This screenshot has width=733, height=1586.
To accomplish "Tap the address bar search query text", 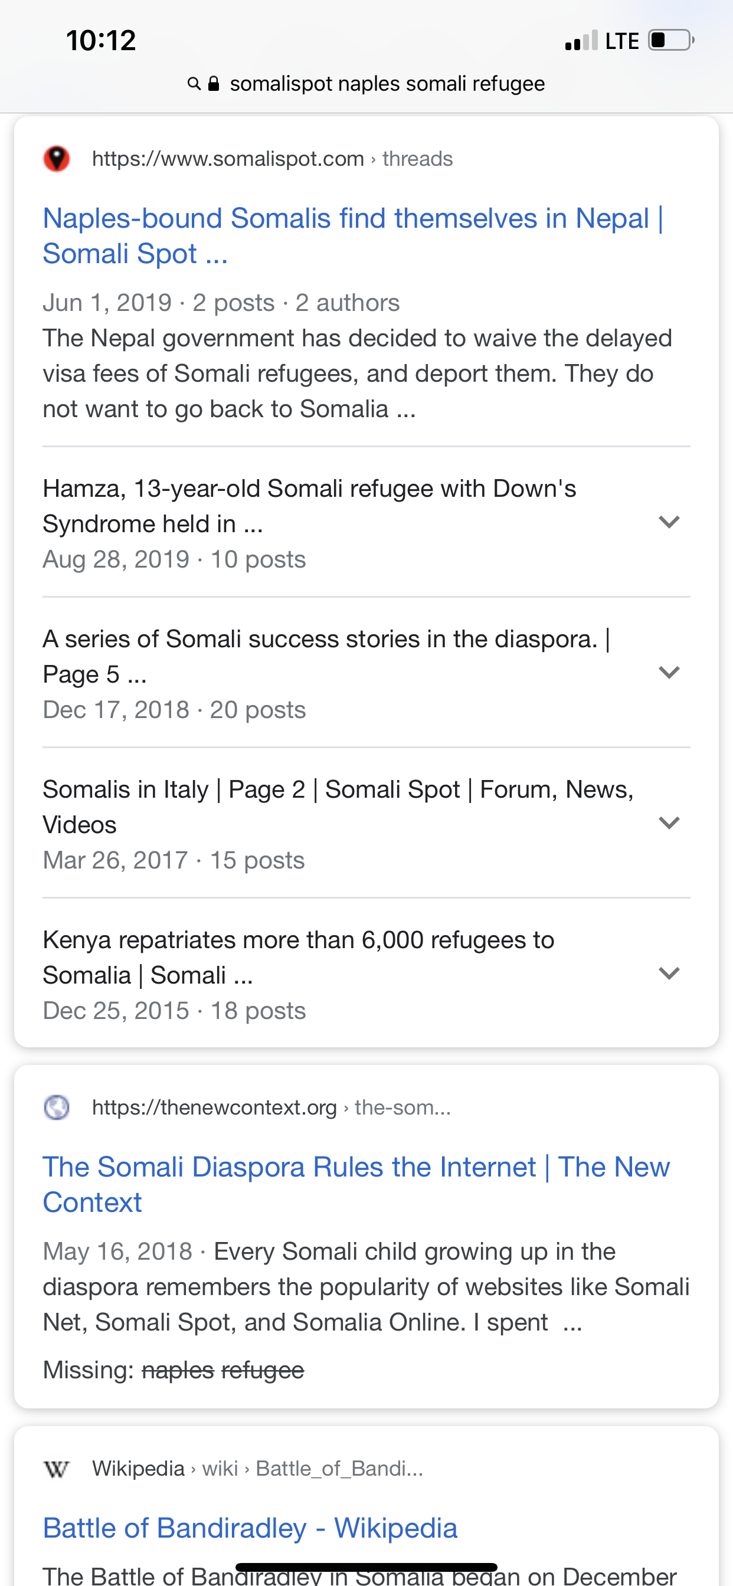I will point(387,84).
